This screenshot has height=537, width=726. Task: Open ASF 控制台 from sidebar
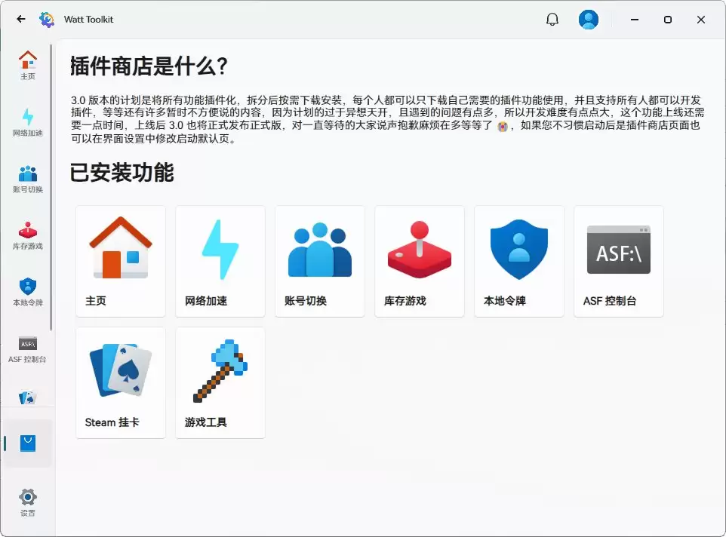pyautogui.click(x=27, y=349)
